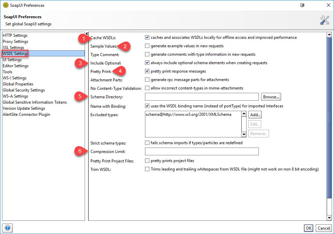Click the Compression Limit text field

pos(202,152)
